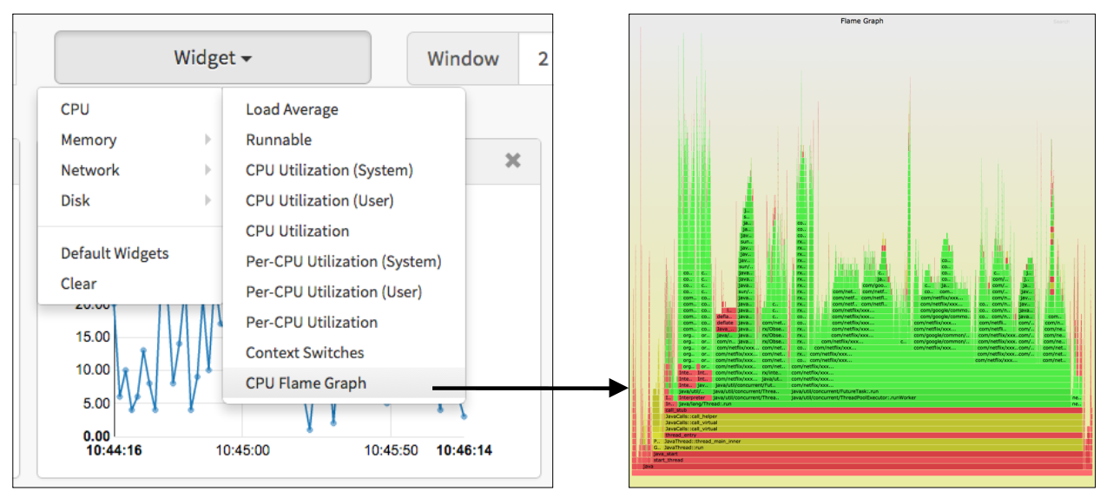Viewport: 1120px width, 504px height.
Task: Choose Per-CPU Utilization entry
Action: coord(312,322)
